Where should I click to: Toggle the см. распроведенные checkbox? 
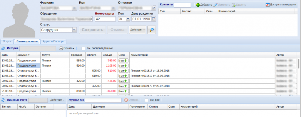pos(83,48)
